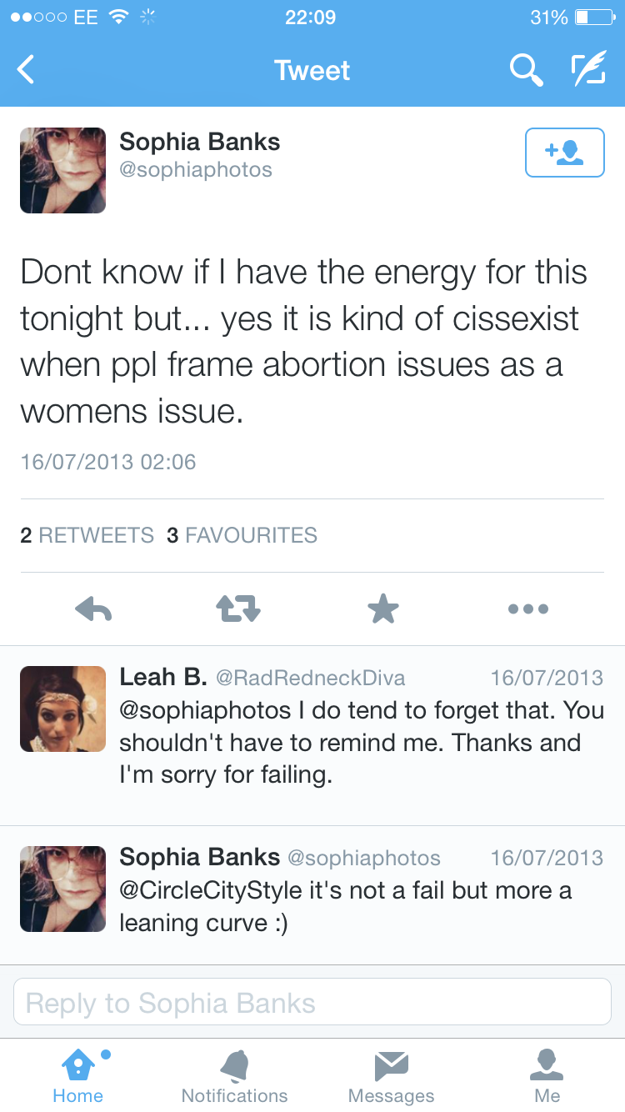View the 3 Favourites list
The image size is (625, 1112).
pos(242,535)
